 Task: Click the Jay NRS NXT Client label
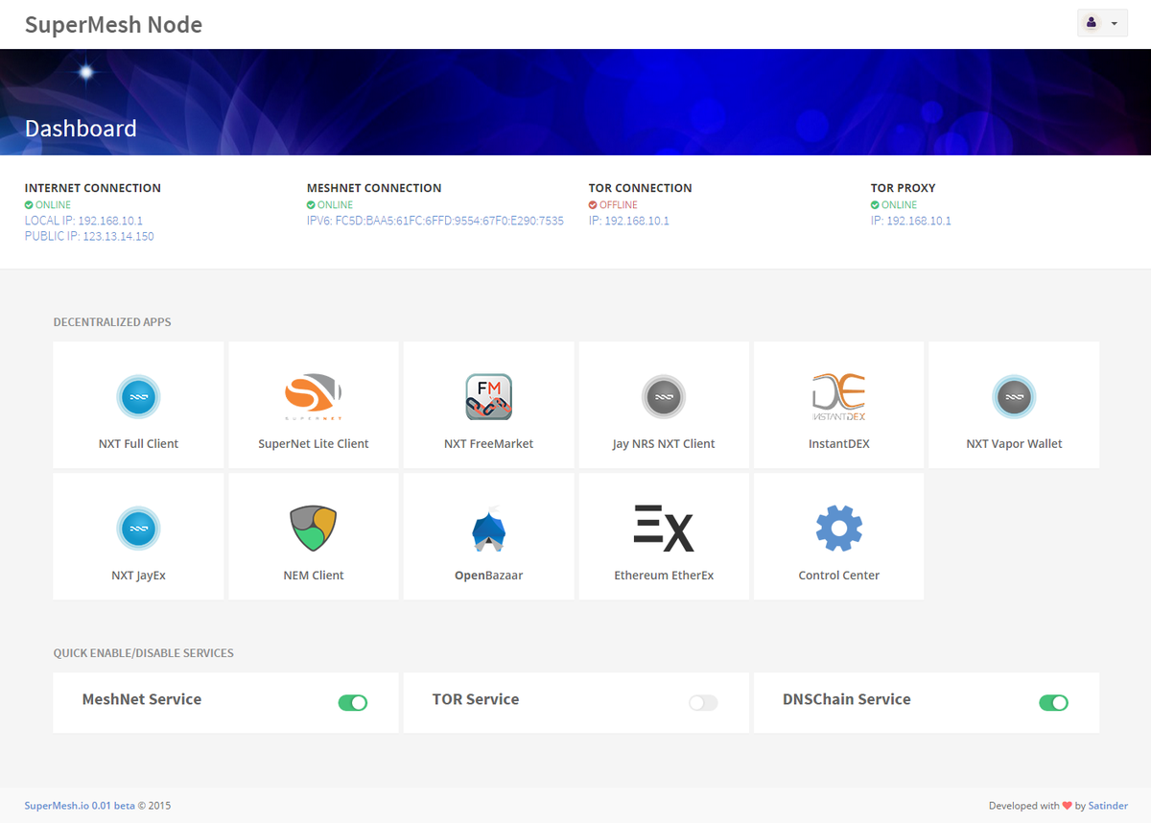pyautogui.click(x=664, y=444)
